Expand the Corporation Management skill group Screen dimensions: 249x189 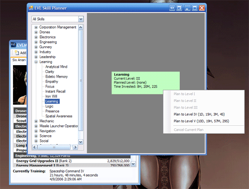click(x=36, y=27)
